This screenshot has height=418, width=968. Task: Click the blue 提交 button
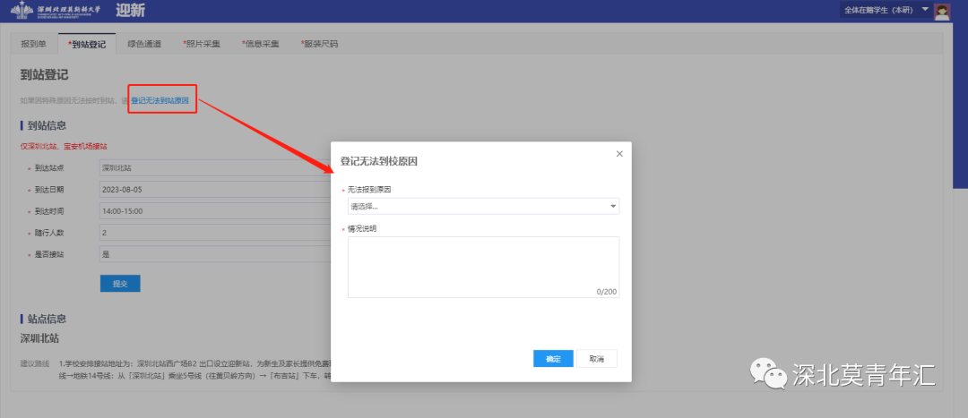(120, 283)
